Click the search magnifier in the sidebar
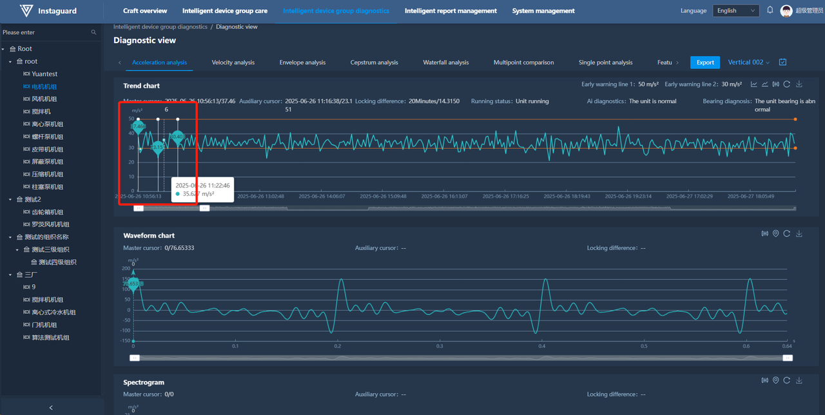 point(93,32)
